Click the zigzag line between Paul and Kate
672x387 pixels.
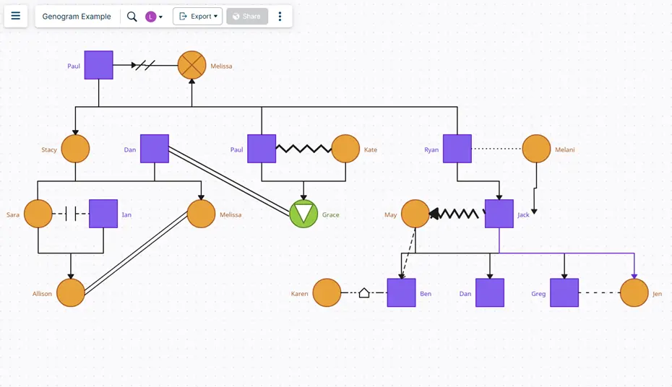coord(303,149)
